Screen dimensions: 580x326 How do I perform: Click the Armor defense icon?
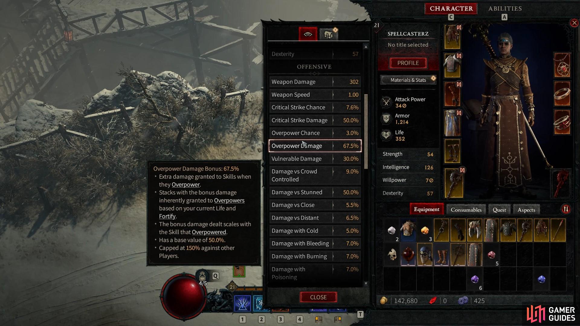click(x=386, y=118)
